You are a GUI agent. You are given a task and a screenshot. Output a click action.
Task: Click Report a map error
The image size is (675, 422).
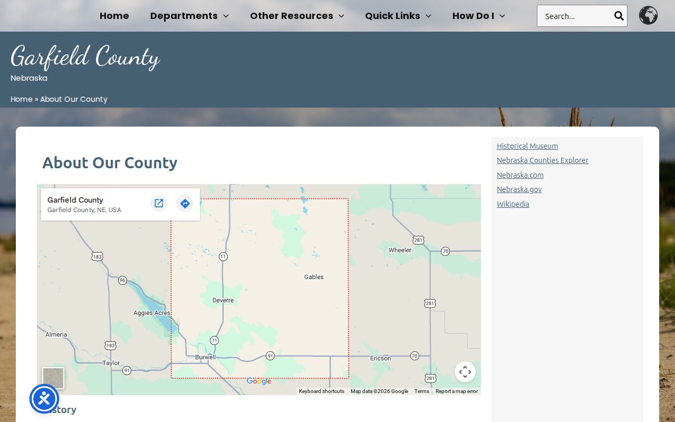(457, 391)
